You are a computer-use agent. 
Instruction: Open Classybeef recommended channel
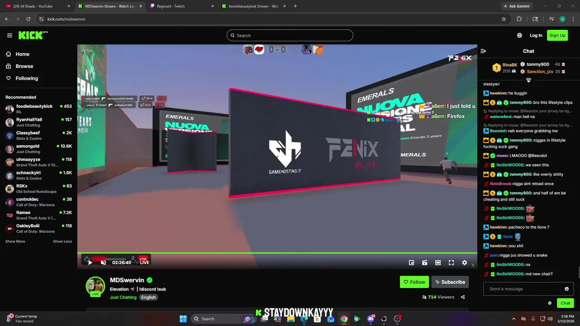pyautogui.click(x=39, y=135)
